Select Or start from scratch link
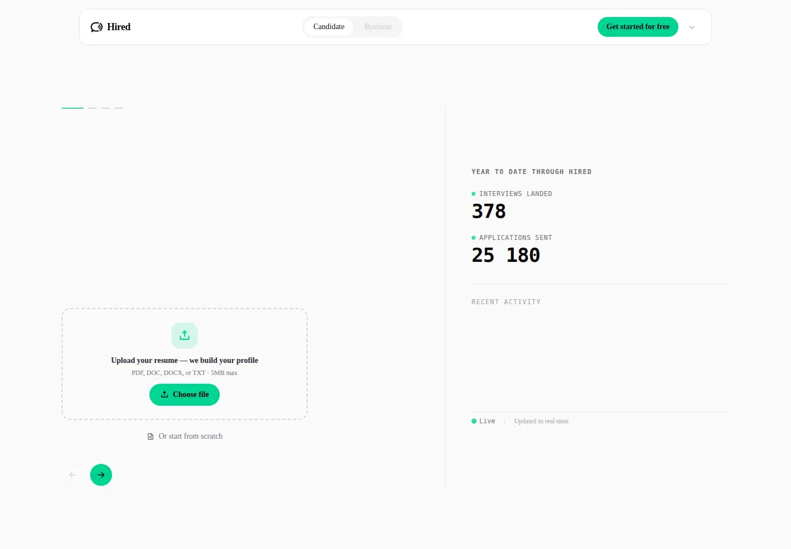The image size is (791, 549). click(x=185, y=436)
